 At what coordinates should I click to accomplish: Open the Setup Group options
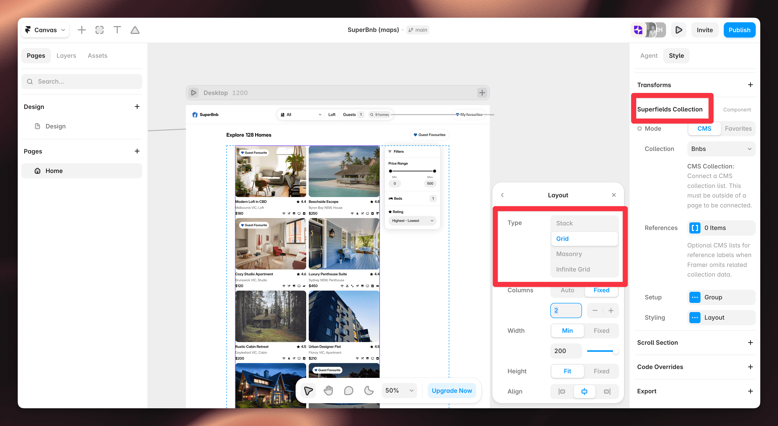pyautogui.click(x=721, y=297)
